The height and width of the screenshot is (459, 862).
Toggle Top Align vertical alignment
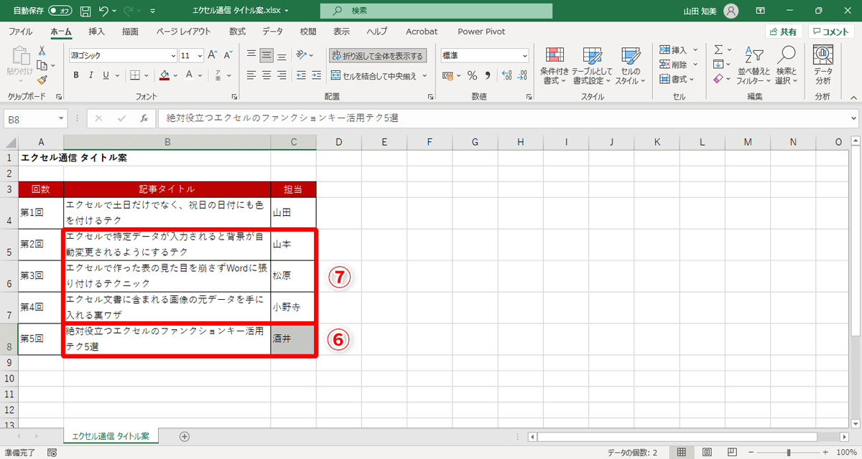coord(251,55)
